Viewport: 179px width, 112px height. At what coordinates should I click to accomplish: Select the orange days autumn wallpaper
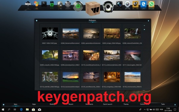point(112,77)
